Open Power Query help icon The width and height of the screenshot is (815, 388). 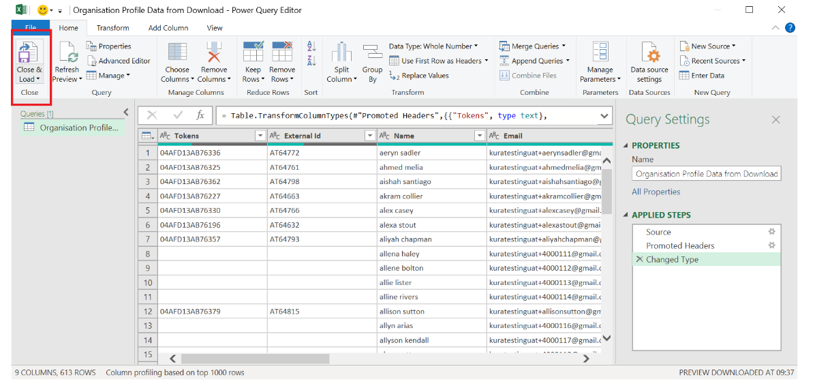(x=790, y=28)
